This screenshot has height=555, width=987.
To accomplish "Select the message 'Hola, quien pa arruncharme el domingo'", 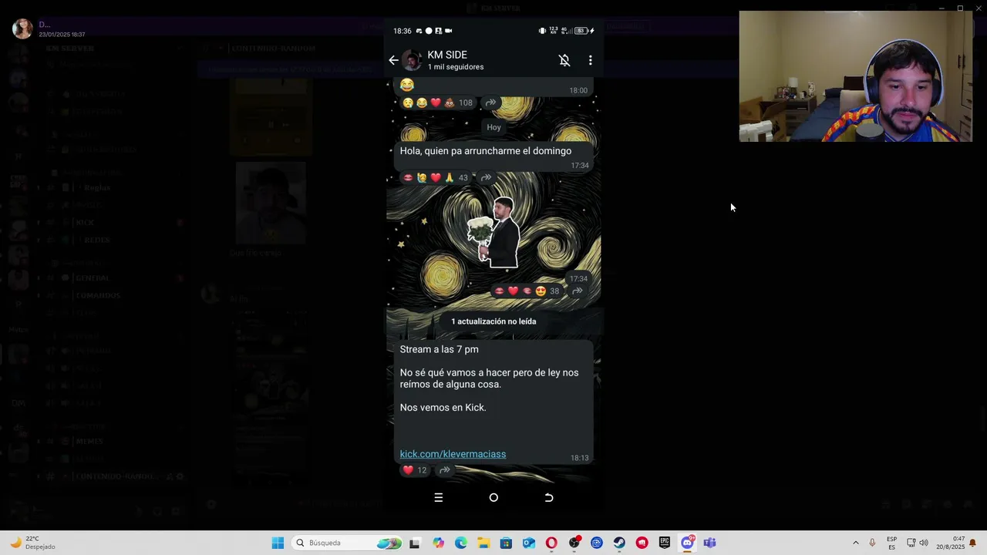I will click(486, 151).
